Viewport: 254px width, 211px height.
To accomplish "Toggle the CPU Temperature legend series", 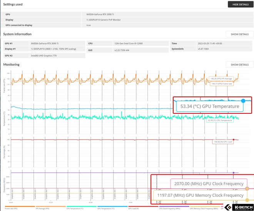I will tap(82, 208).
